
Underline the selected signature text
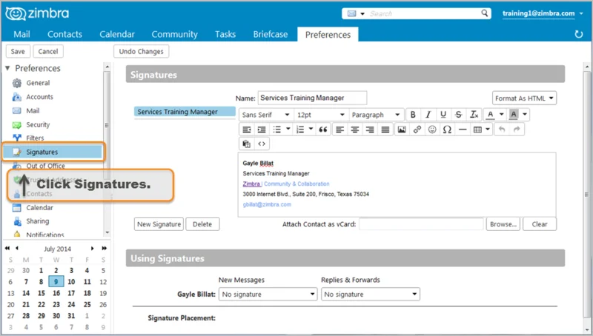tap(443, 115)
